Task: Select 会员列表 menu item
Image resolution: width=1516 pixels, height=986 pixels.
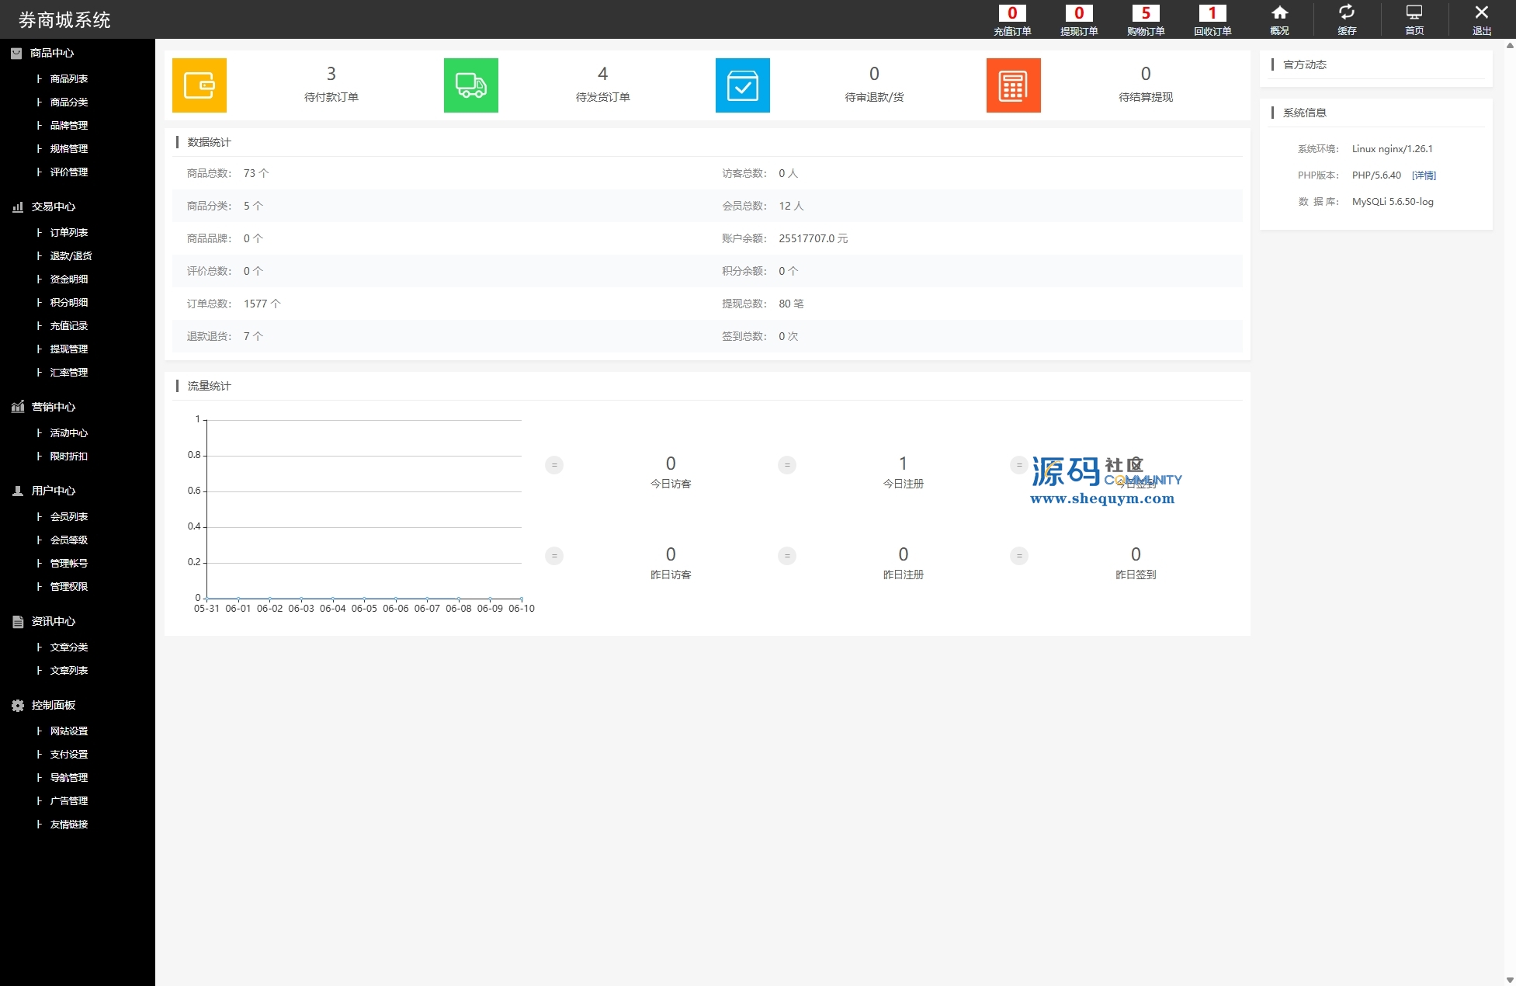Action: click(x=69, y=516)
